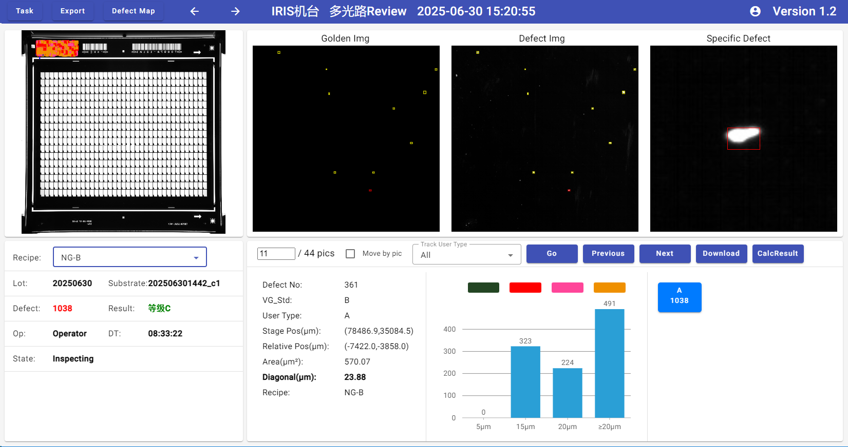848x447 pixels.
Task: Click the orange legend swatch
Action: pyautogui.click(x=610, y=288)
